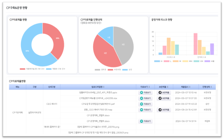Toggle the 수용 series legend in risk chart
The image size is (224, 140).
point(209,61)
